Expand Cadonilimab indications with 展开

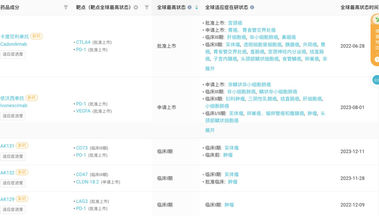pyautogui.click(x=210, y=69)
